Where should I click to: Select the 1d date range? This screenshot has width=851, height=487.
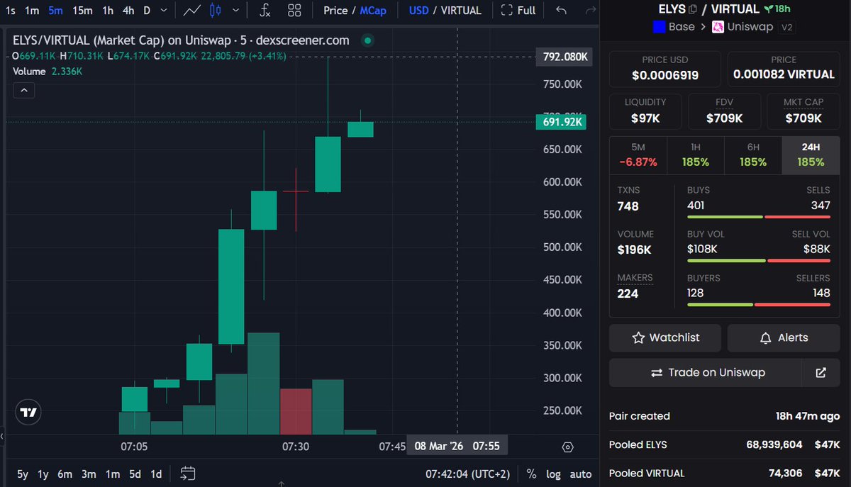(x=156, y=474)
